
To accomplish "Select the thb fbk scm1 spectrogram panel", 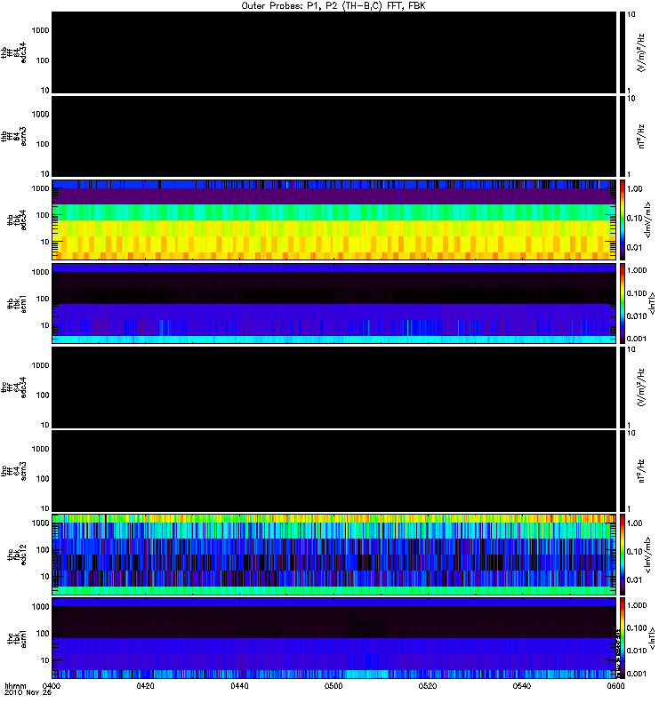I will tap(333, 303).
